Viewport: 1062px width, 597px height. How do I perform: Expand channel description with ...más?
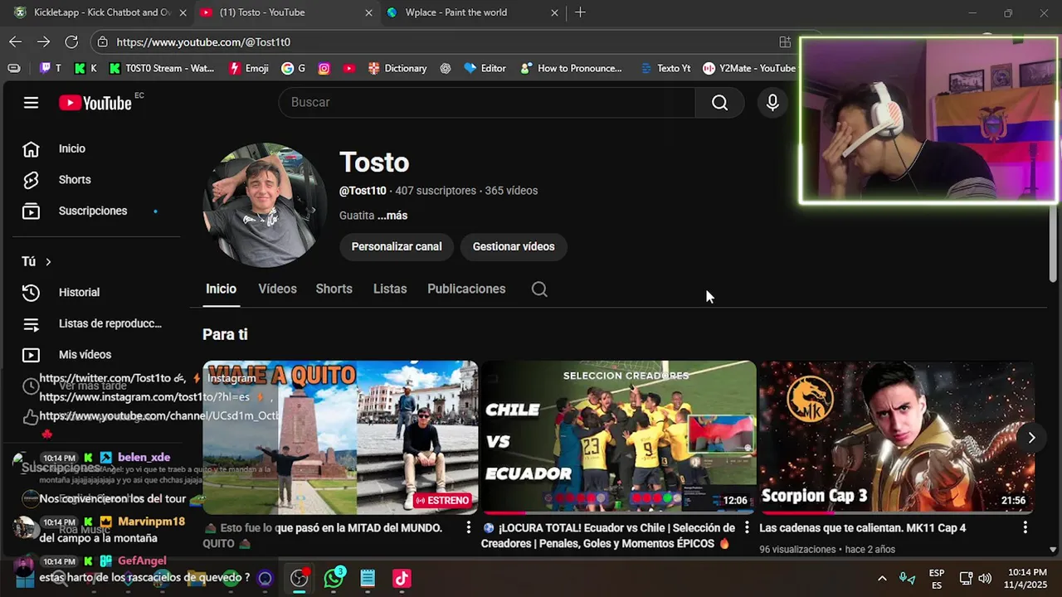point(392,216)
